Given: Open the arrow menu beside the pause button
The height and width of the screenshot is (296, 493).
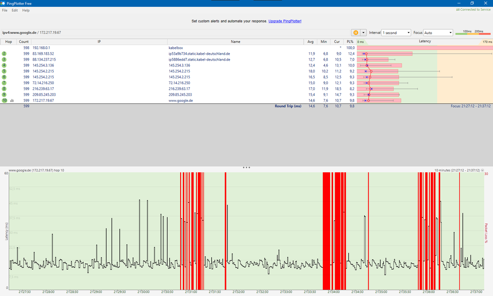Looking at the screenshot, I should pos(364,33).
